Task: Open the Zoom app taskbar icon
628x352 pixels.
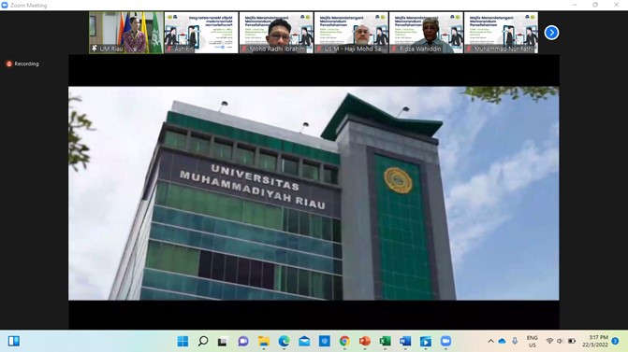Action: point(445,341)
